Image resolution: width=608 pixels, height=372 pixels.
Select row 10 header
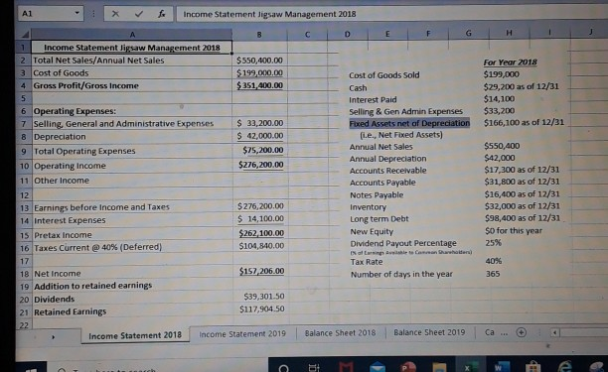point(25,166)
